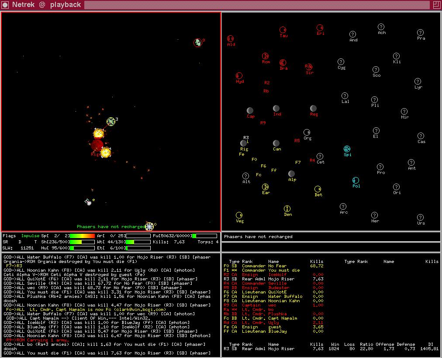This screenshot has width=442, height=358.
Task: Select player row Rd Ugly
Action: [x=273, y=323]
